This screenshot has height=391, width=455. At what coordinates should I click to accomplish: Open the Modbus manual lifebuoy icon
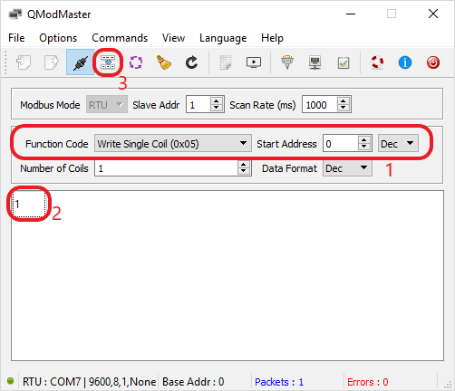point(377,62)
